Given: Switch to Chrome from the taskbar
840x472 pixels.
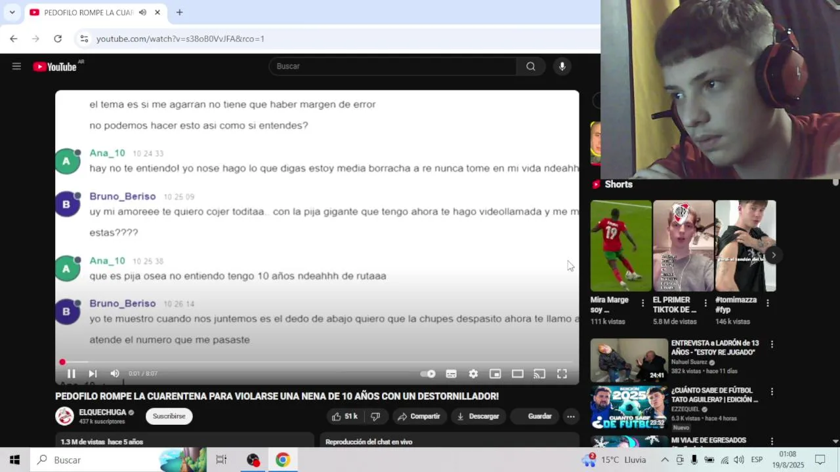Looking at the screenshot, I should coord(283,460).
